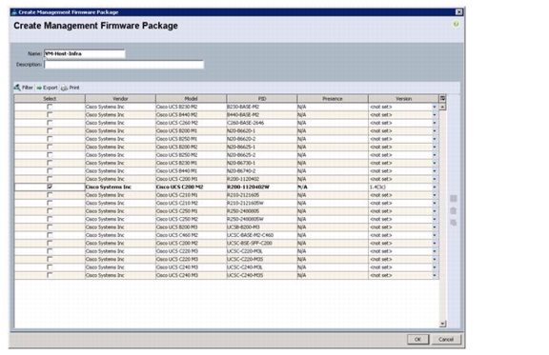
Task: Select the Cisco UCS B440 M2 checkbox
Action: (50, 114)
